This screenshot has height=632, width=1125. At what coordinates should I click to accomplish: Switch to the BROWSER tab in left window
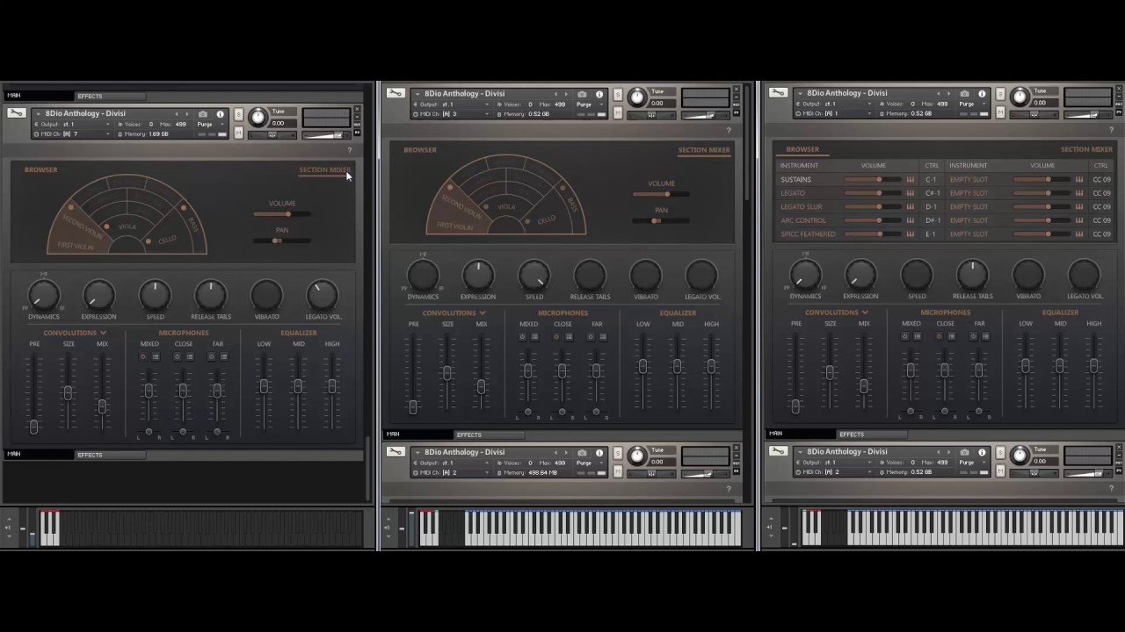click(41, 169)
